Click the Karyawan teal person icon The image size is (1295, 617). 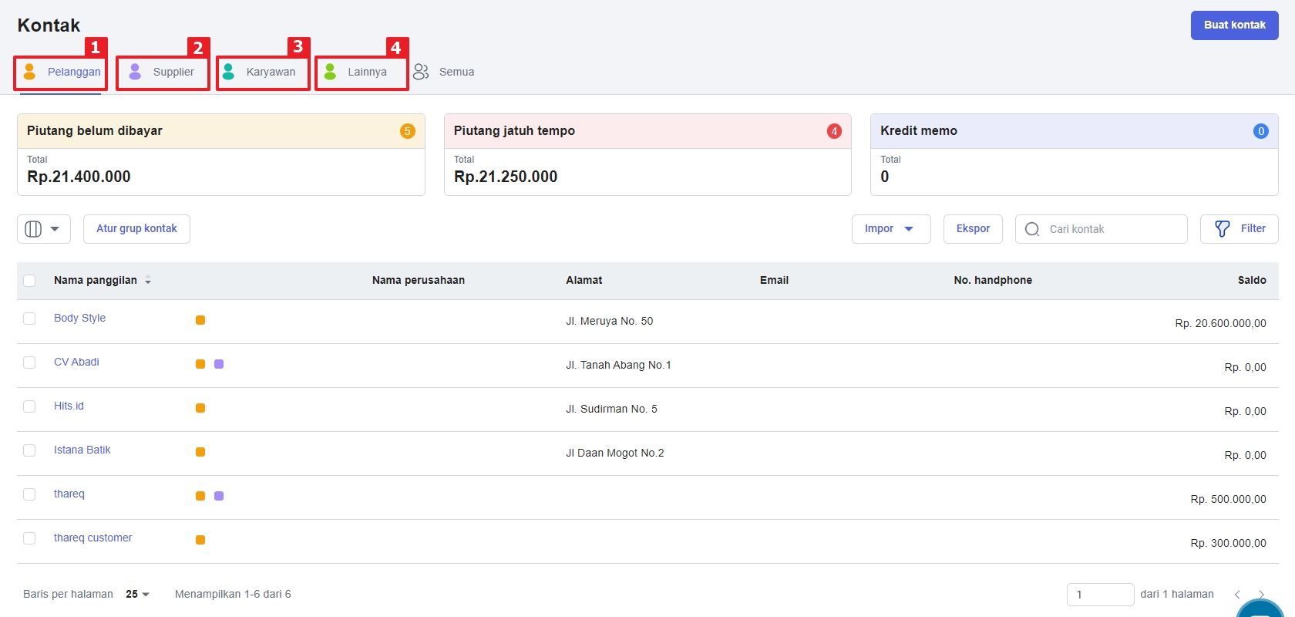pyautogui.click(x=228, y=72)
